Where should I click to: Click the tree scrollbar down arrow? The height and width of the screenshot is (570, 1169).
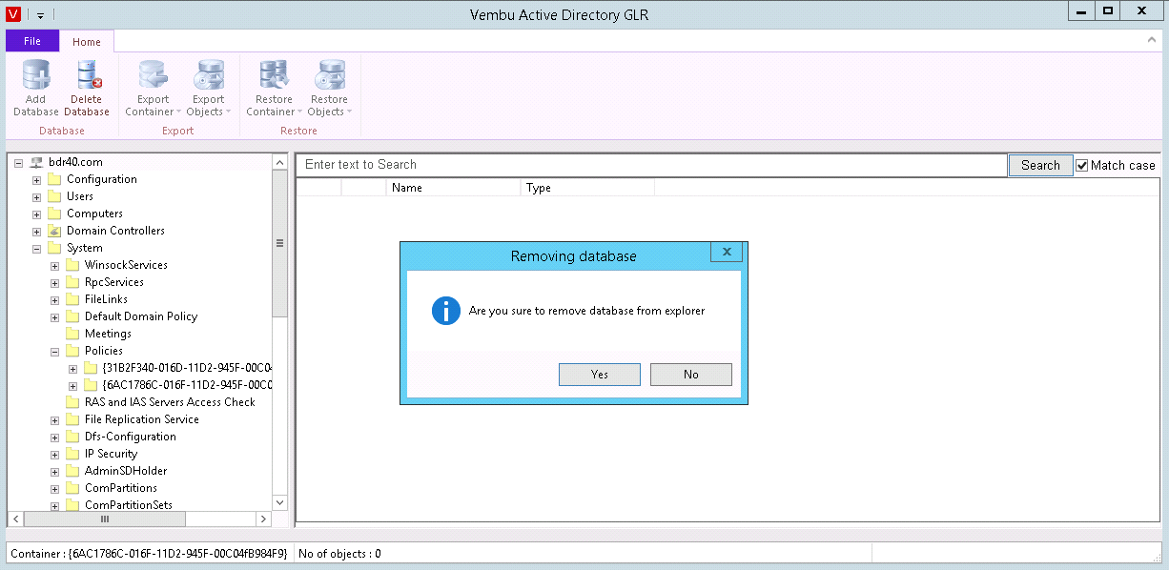tap(279, 502)
